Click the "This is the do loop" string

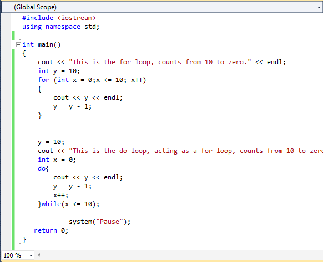pos(196,151)
